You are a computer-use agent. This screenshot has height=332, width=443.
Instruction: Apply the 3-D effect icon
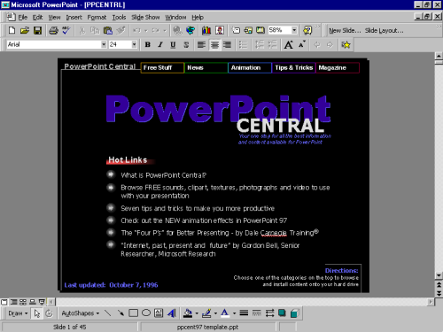pyautogui.click(x=295, y=313)
